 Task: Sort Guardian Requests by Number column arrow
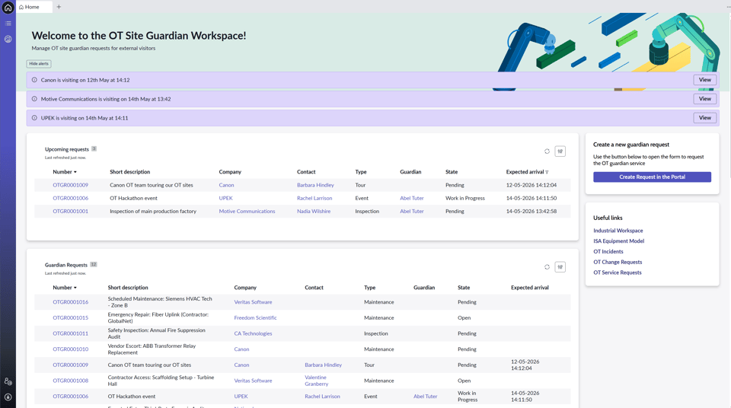[75, 288]
